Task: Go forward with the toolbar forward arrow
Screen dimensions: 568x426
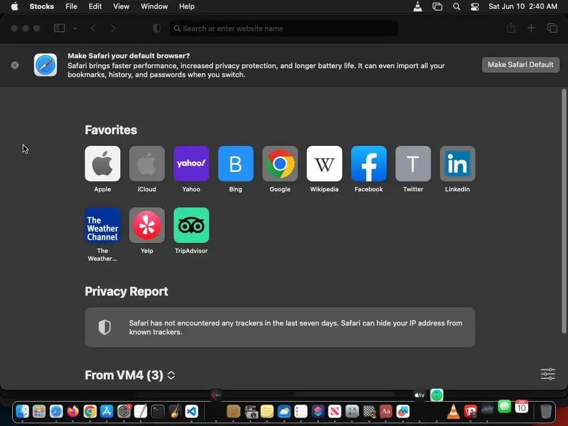Action: click(x=113, y=28)
